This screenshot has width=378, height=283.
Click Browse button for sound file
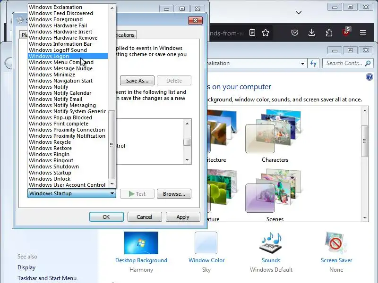click(174, 194)
